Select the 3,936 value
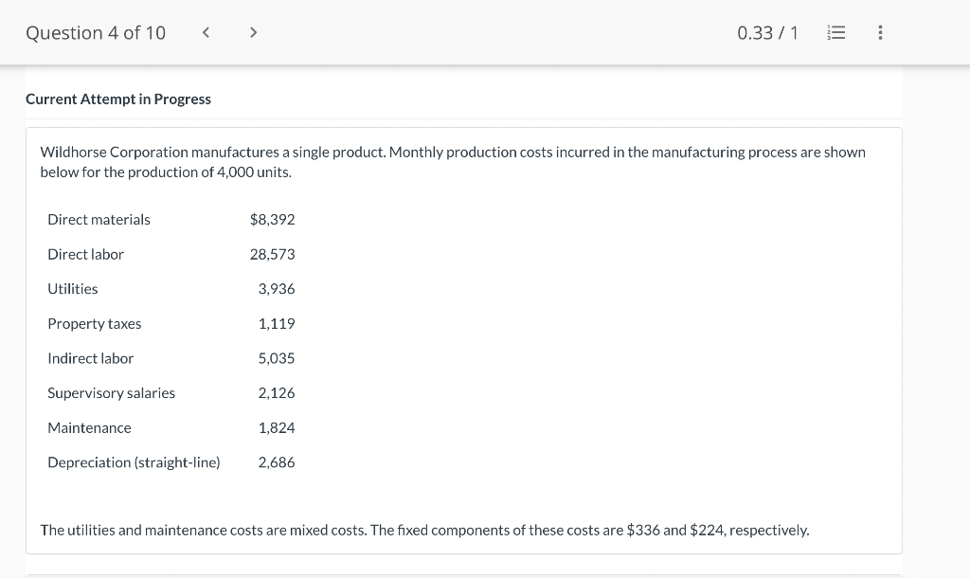This screenshot has width=970, height=578. point(277,289)
